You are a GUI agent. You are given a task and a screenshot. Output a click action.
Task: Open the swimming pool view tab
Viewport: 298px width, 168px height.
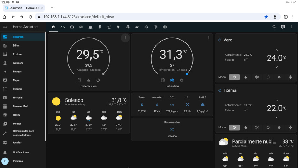(x=128, y=27)
